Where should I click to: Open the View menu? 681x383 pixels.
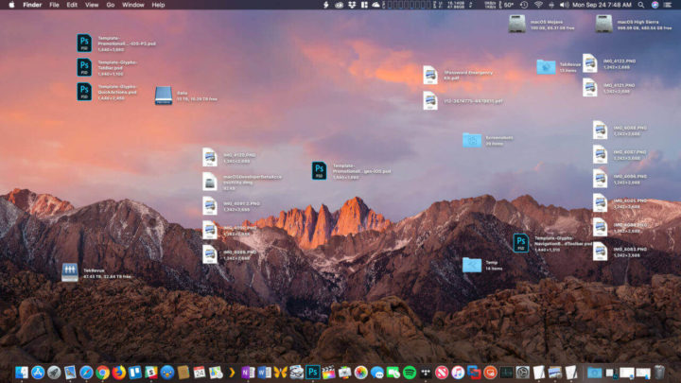pyautogui.click(x=92, y=5)
